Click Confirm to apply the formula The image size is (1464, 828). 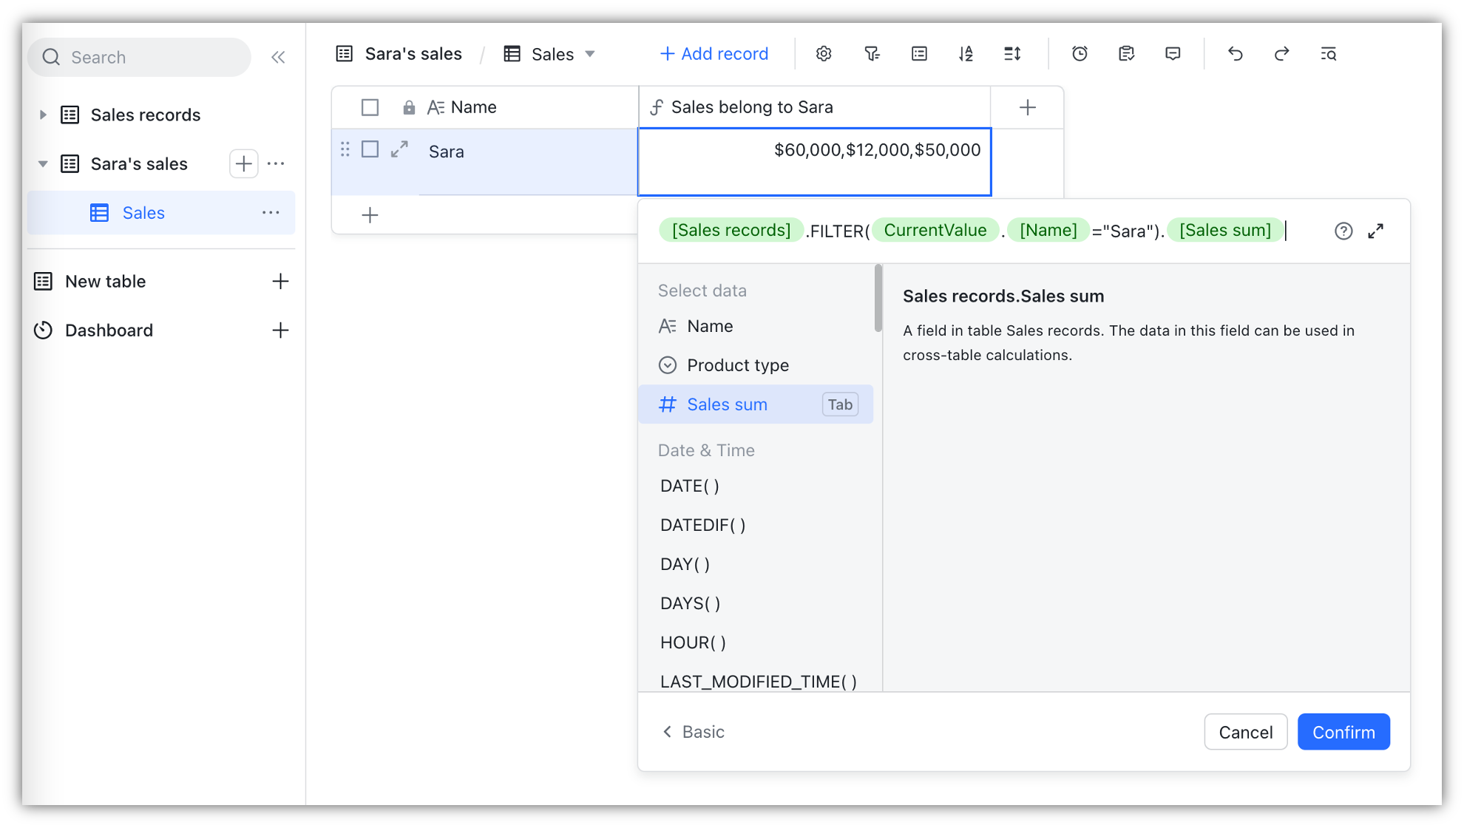coord(1343,732)
